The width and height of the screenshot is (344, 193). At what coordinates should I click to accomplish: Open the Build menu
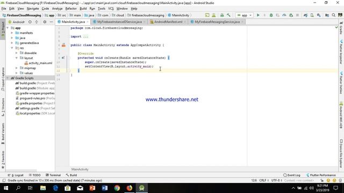click(x=83, y=9)
